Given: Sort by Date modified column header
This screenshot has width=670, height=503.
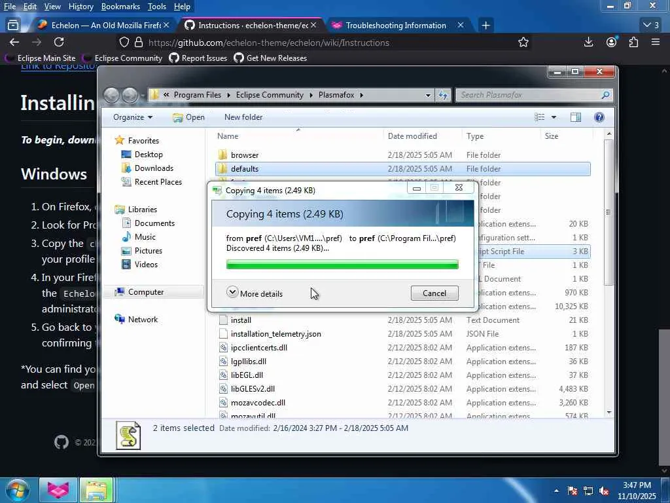Looking at the screenshot, I should [x=423, y=136].
